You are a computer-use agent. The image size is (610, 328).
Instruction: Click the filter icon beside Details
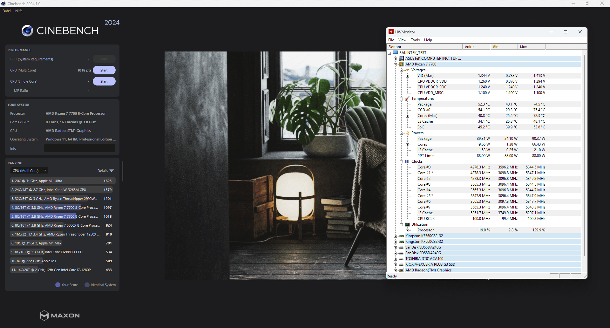pos(112,171)
